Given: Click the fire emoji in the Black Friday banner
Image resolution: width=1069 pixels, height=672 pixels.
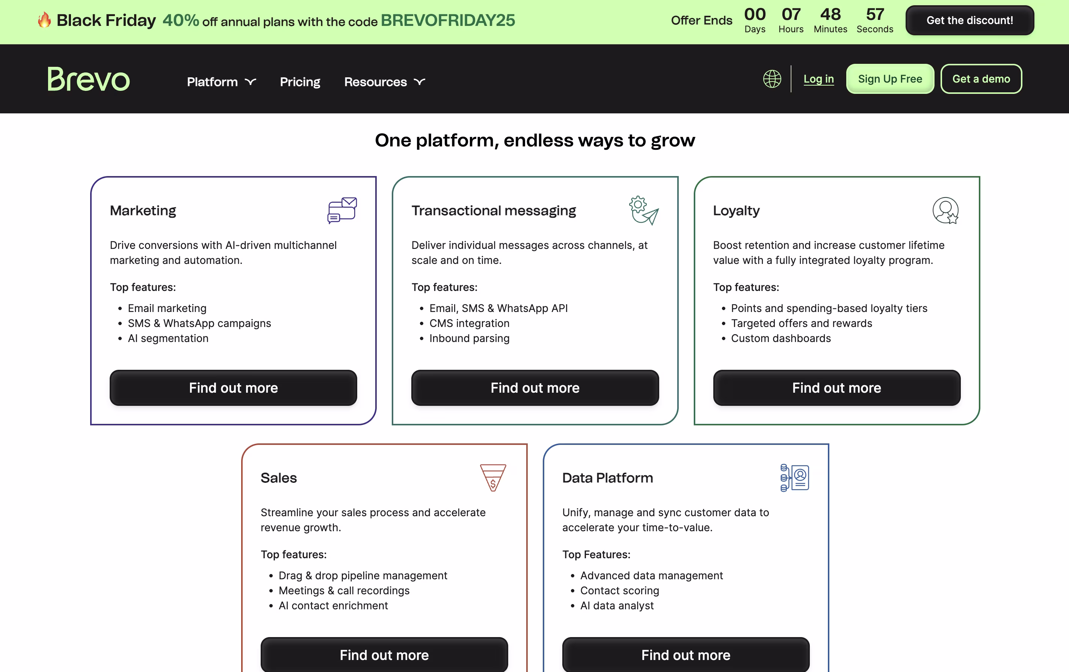Looking at the screenshot, I should click(x=44, y=20).
